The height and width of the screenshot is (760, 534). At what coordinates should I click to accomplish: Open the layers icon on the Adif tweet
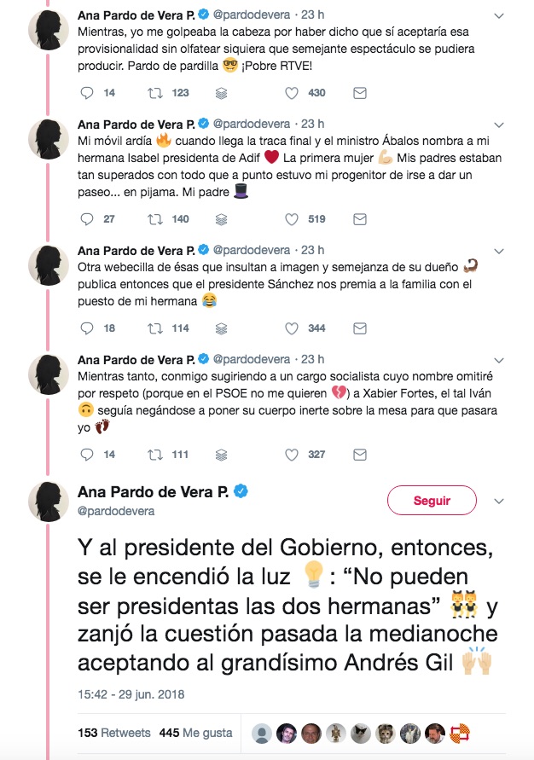click(x=222, y=219)
